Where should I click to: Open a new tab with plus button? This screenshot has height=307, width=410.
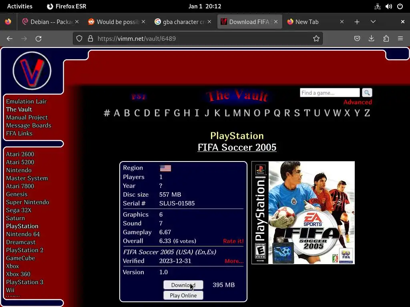[357, 22]
